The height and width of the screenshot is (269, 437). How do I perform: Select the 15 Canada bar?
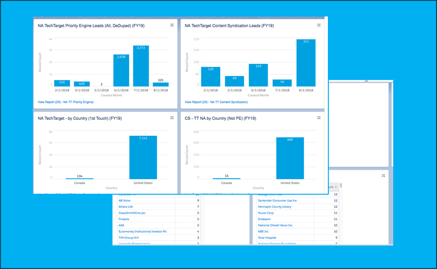coord(226,179)
